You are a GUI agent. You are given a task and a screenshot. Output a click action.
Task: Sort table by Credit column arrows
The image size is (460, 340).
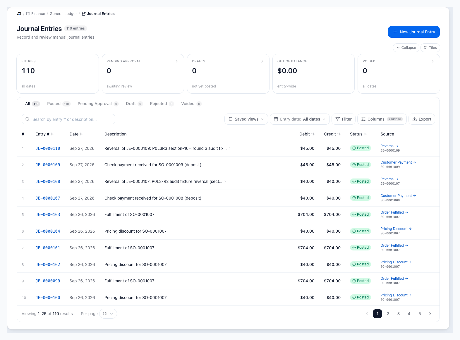point(339,134)
